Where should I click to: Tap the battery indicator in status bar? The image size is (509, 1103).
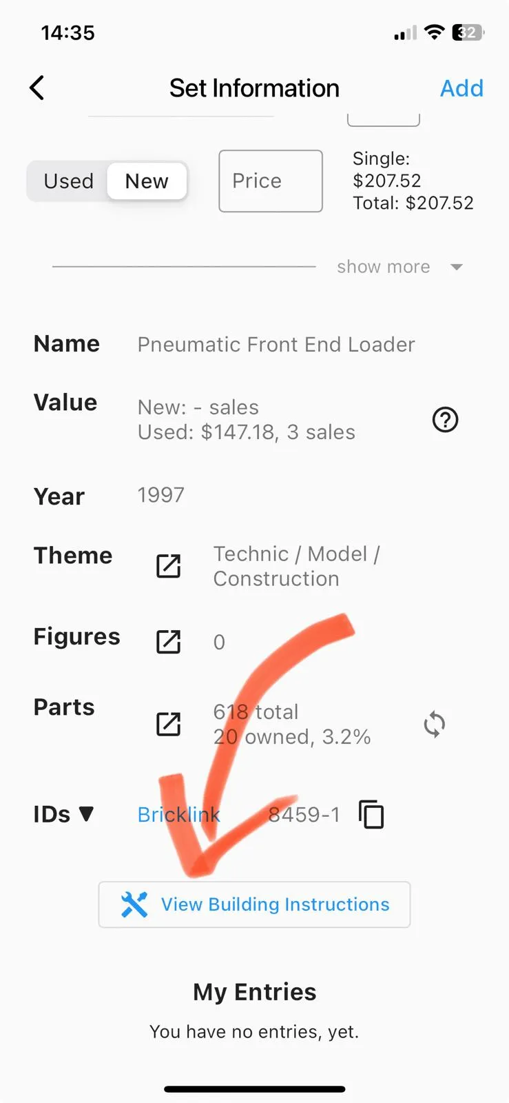click(x=468, y=32)
